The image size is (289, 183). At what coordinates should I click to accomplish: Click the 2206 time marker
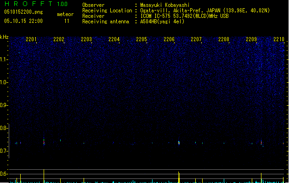click(x=169, y=39)
